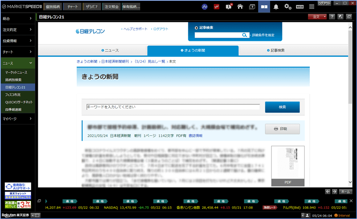
Task: Close the ticker bar with X
Action: click(351, 201)
